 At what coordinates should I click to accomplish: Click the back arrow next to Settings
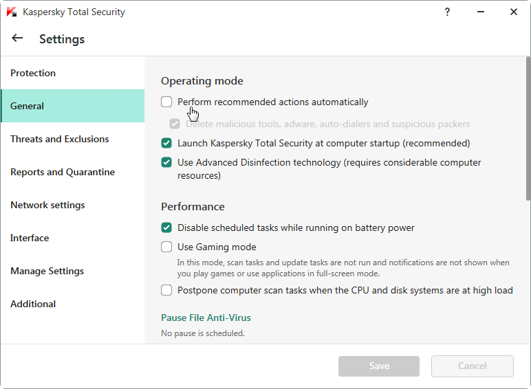(17, 38)
